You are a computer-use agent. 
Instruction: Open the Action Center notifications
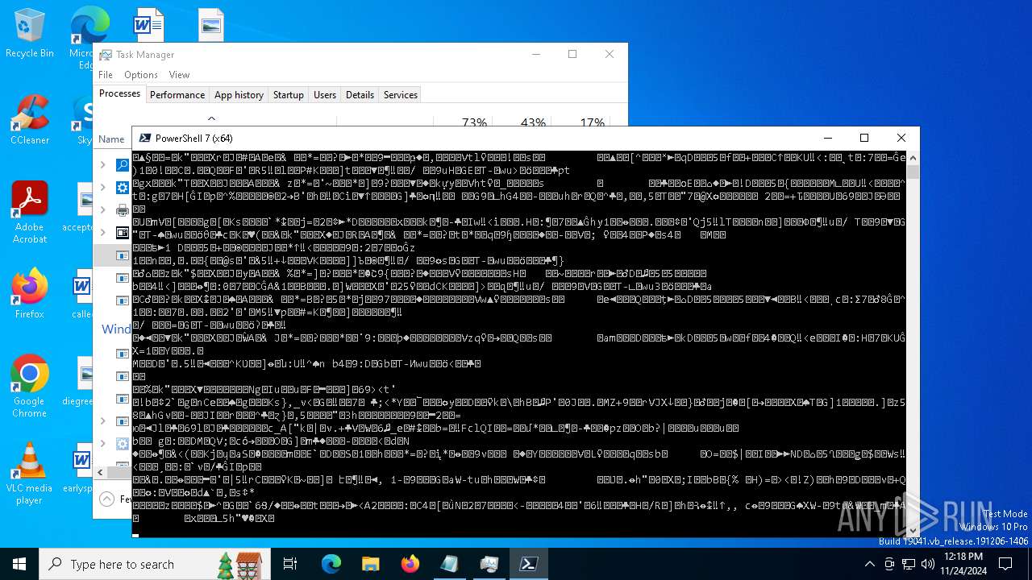(1005, 564)
